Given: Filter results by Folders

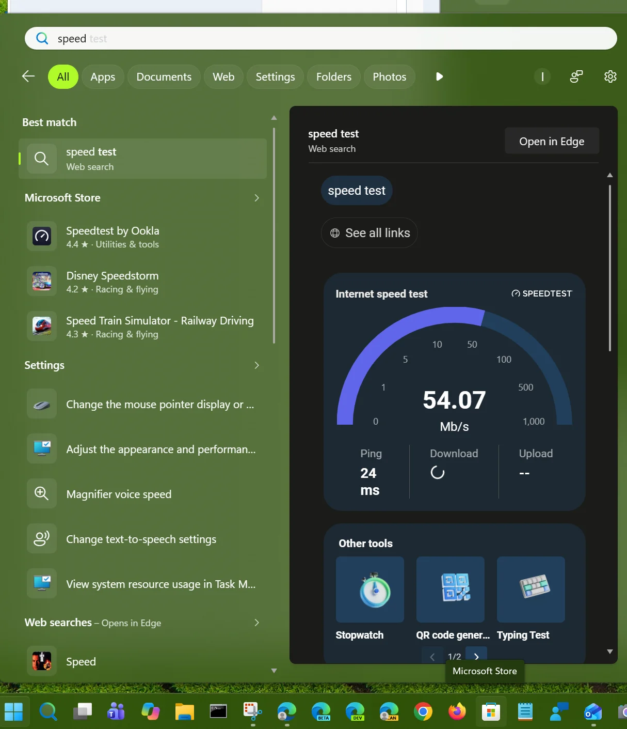Looking at the screenshot, I should point(334,76).
